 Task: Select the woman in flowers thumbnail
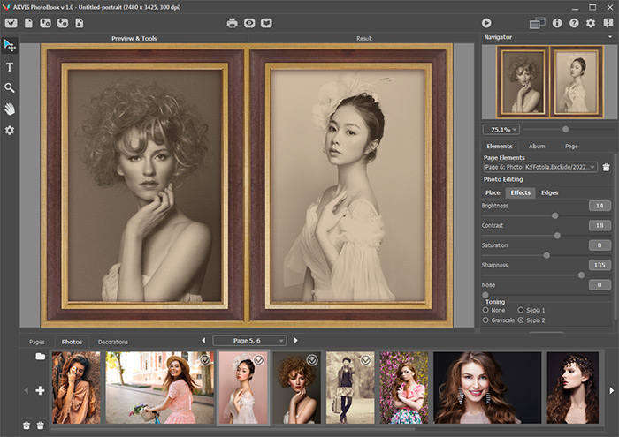coord(404,388)
